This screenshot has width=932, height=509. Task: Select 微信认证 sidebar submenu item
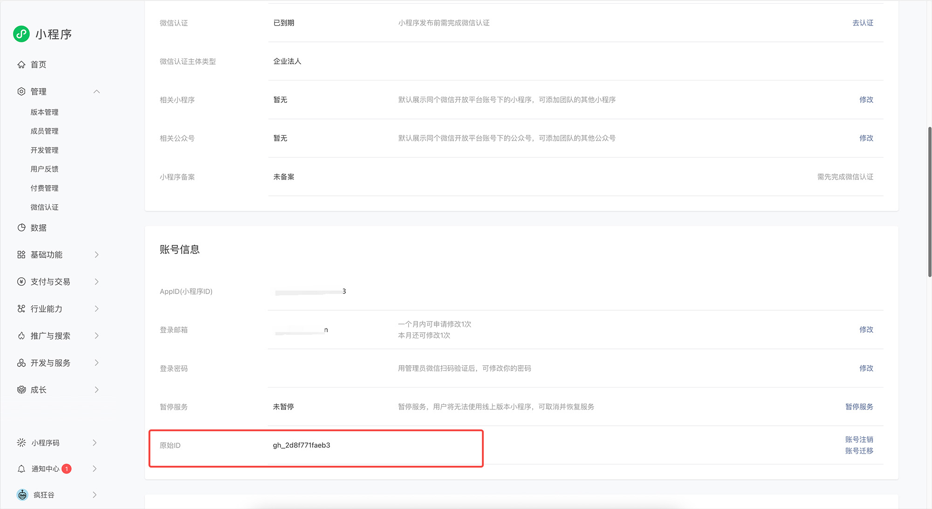45,207
